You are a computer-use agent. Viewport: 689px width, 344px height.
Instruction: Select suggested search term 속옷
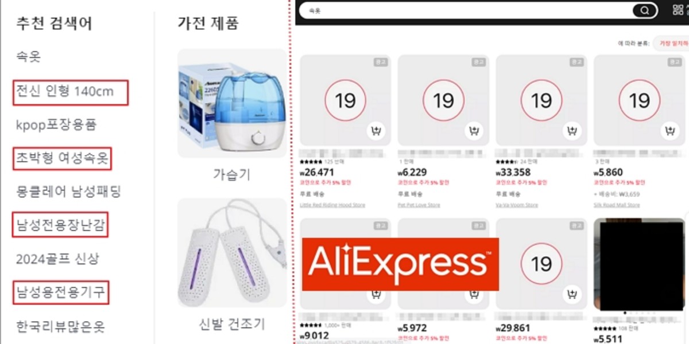coord(29,57)
